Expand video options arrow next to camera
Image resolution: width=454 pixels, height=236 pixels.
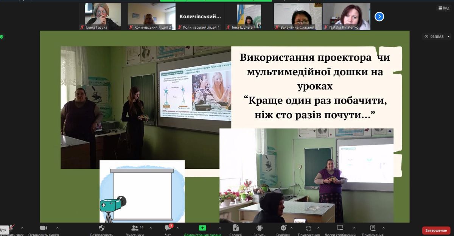[58, 228]
